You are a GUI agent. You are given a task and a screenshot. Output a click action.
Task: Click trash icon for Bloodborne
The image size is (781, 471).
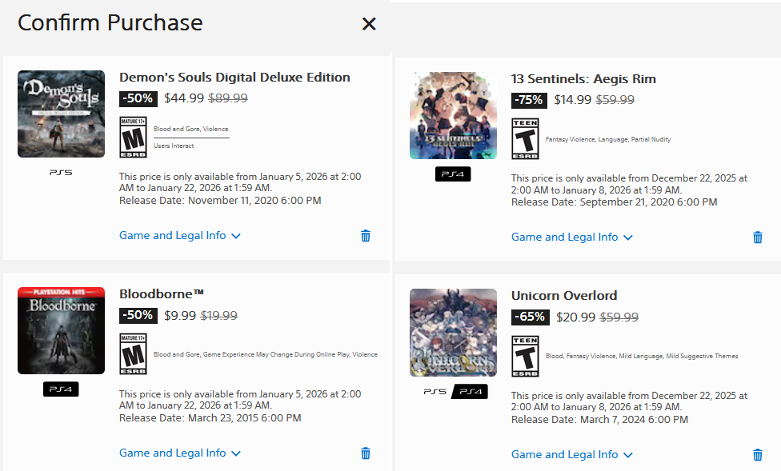click(x=366, y=453)
